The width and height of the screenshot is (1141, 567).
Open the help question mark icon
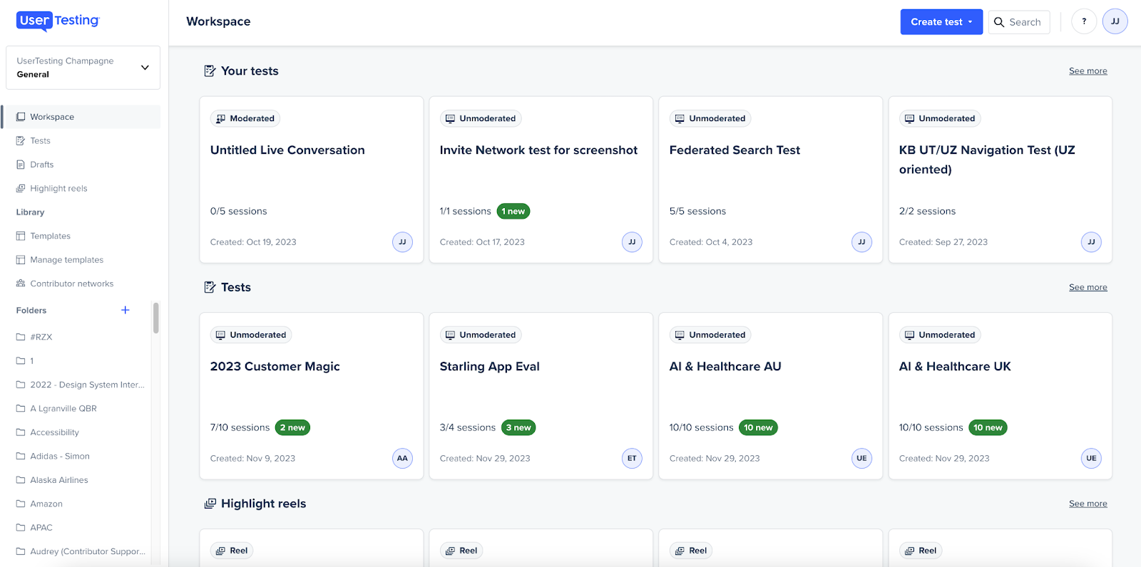[x=1084, y=21]
